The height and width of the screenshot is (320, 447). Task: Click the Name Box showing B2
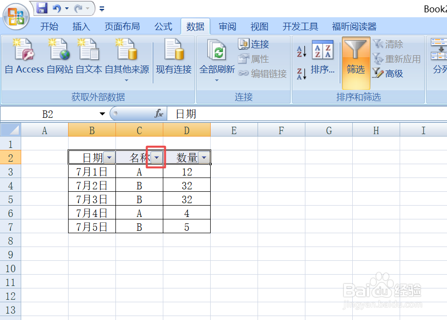click(x=48, y=114)
